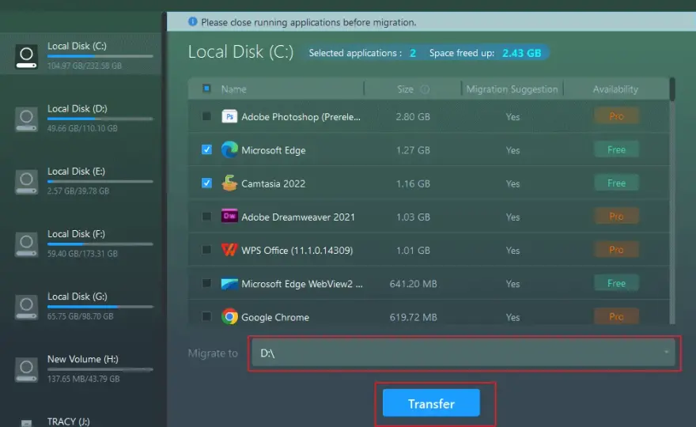Click the Local Disk (C:) usage bar
Screen dimensions: 696x427
click(x=100, y=56)
